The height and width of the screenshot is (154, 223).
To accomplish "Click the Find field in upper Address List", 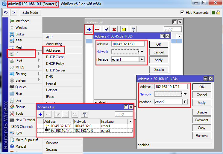I will pyautogui.click(x=173, y=29).
